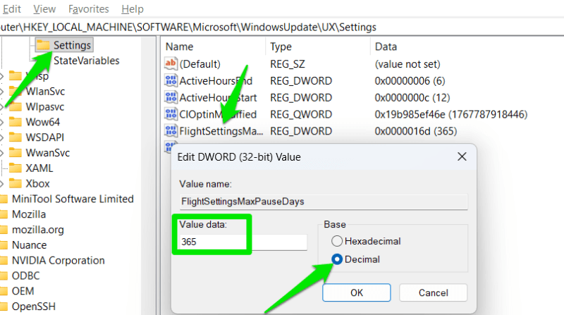Select the ActiveHoursStart DWORD icon
The height and width of the screenshot is (315, 564).
tap(171, 97)
